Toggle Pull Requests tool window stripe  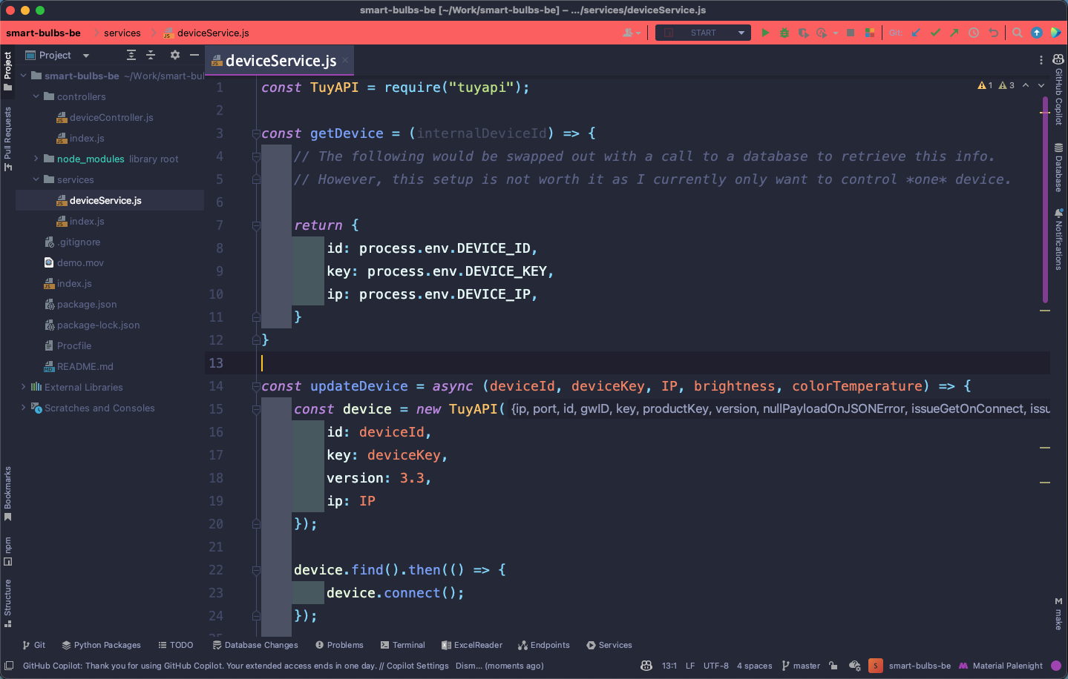(x=7, y=139)
